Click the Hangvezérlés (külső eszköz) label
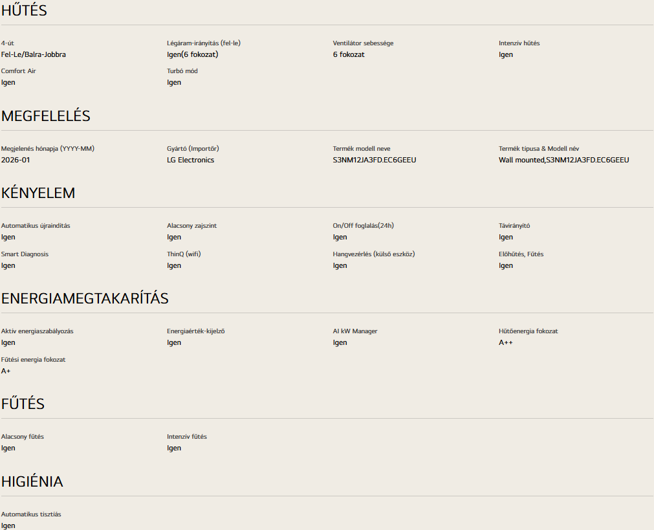Screen dimensions: 654x530 [374, 254]
